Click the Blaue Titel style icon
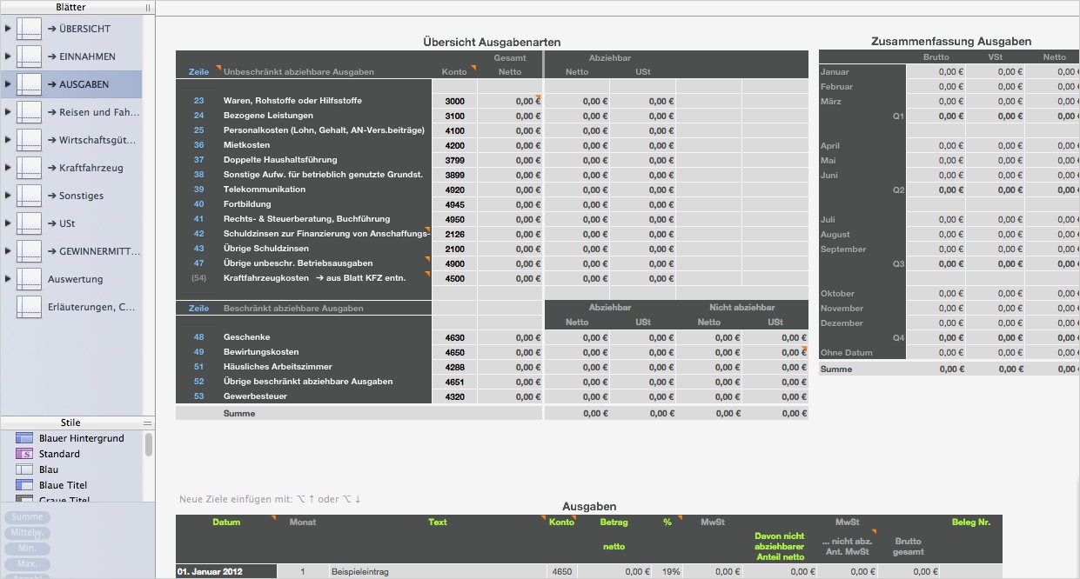Screen dimensions: 1080x579 pos(24,485)
